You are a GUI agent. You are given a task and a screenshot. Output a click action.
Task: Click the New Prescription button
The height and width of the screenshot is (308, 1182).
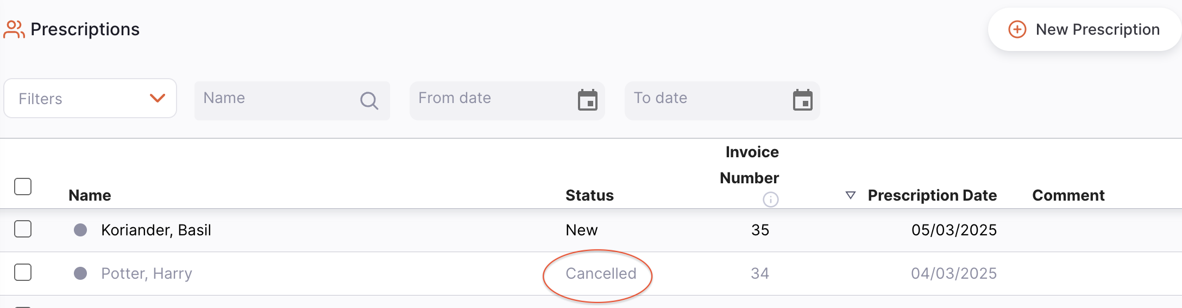pos(1084,29)
